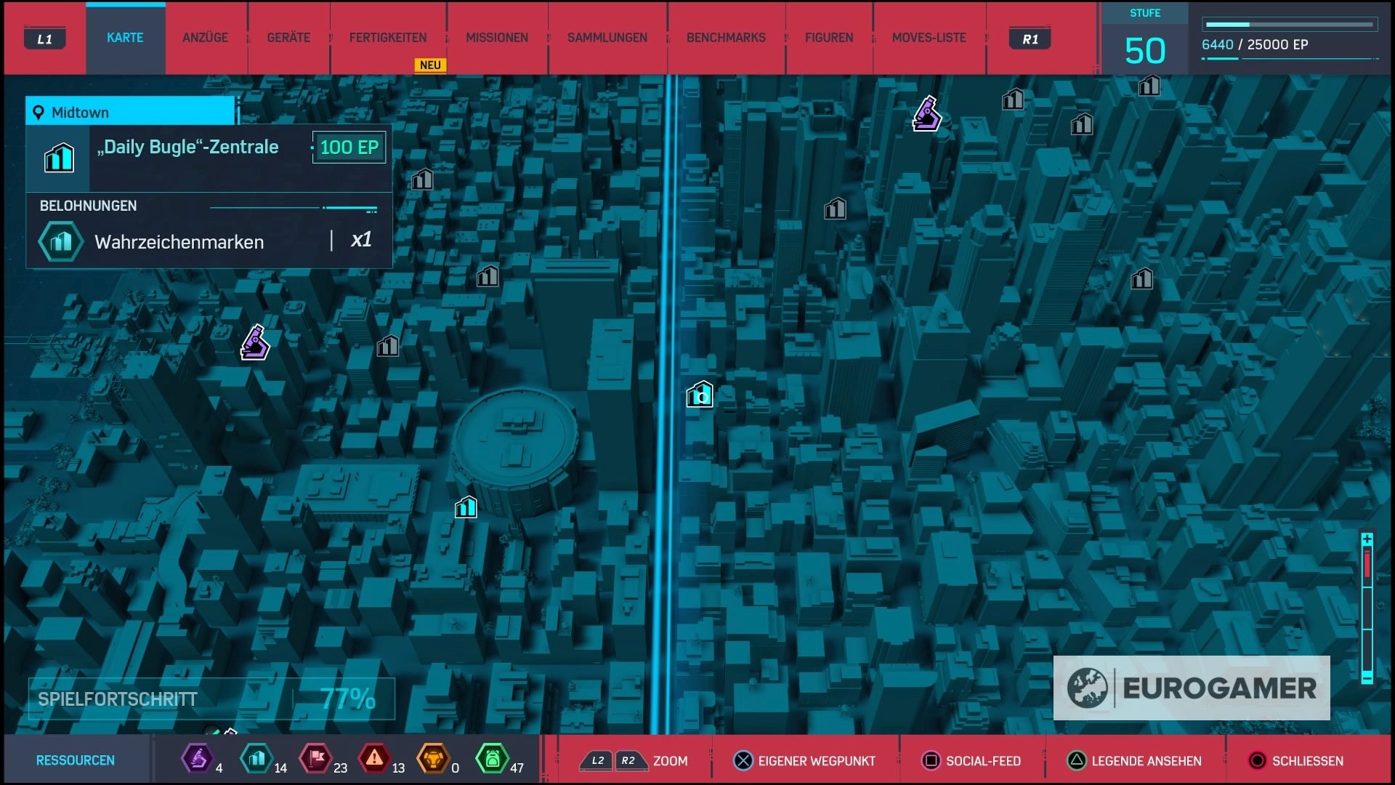
Task: Click the plus on the zoom slider
Action: (1367, 539)
